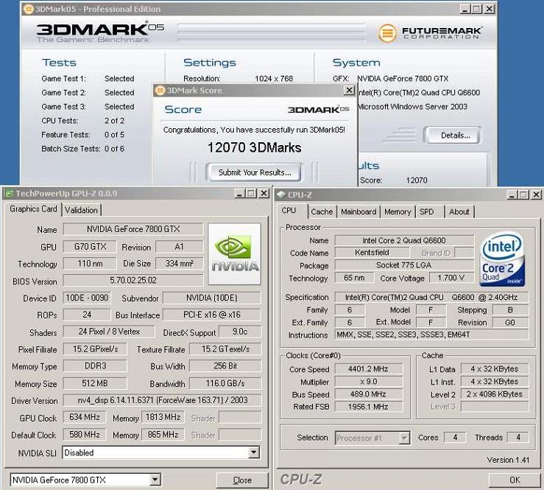544x490 pixels.
Task: Click the Multiplier x 9.0 value
Action: pyautogui.click(x=368, y=381)
